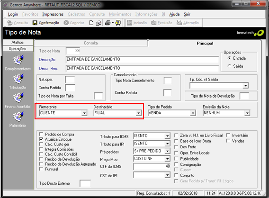
Task: Click the CTF do ICMS field
Action: tap(152, 166)
